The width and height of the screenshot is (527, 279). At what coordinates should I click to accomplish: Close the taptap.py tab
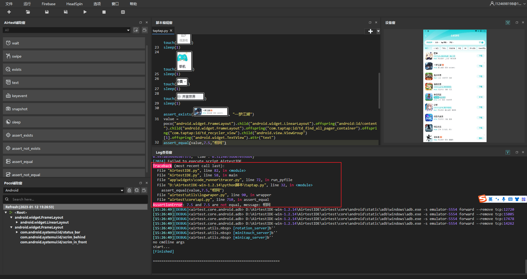171,31
